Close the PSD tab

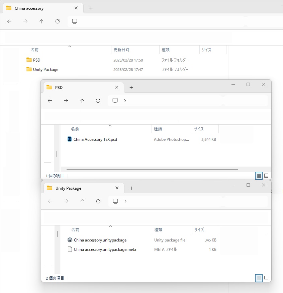click(x=117, y=87)
